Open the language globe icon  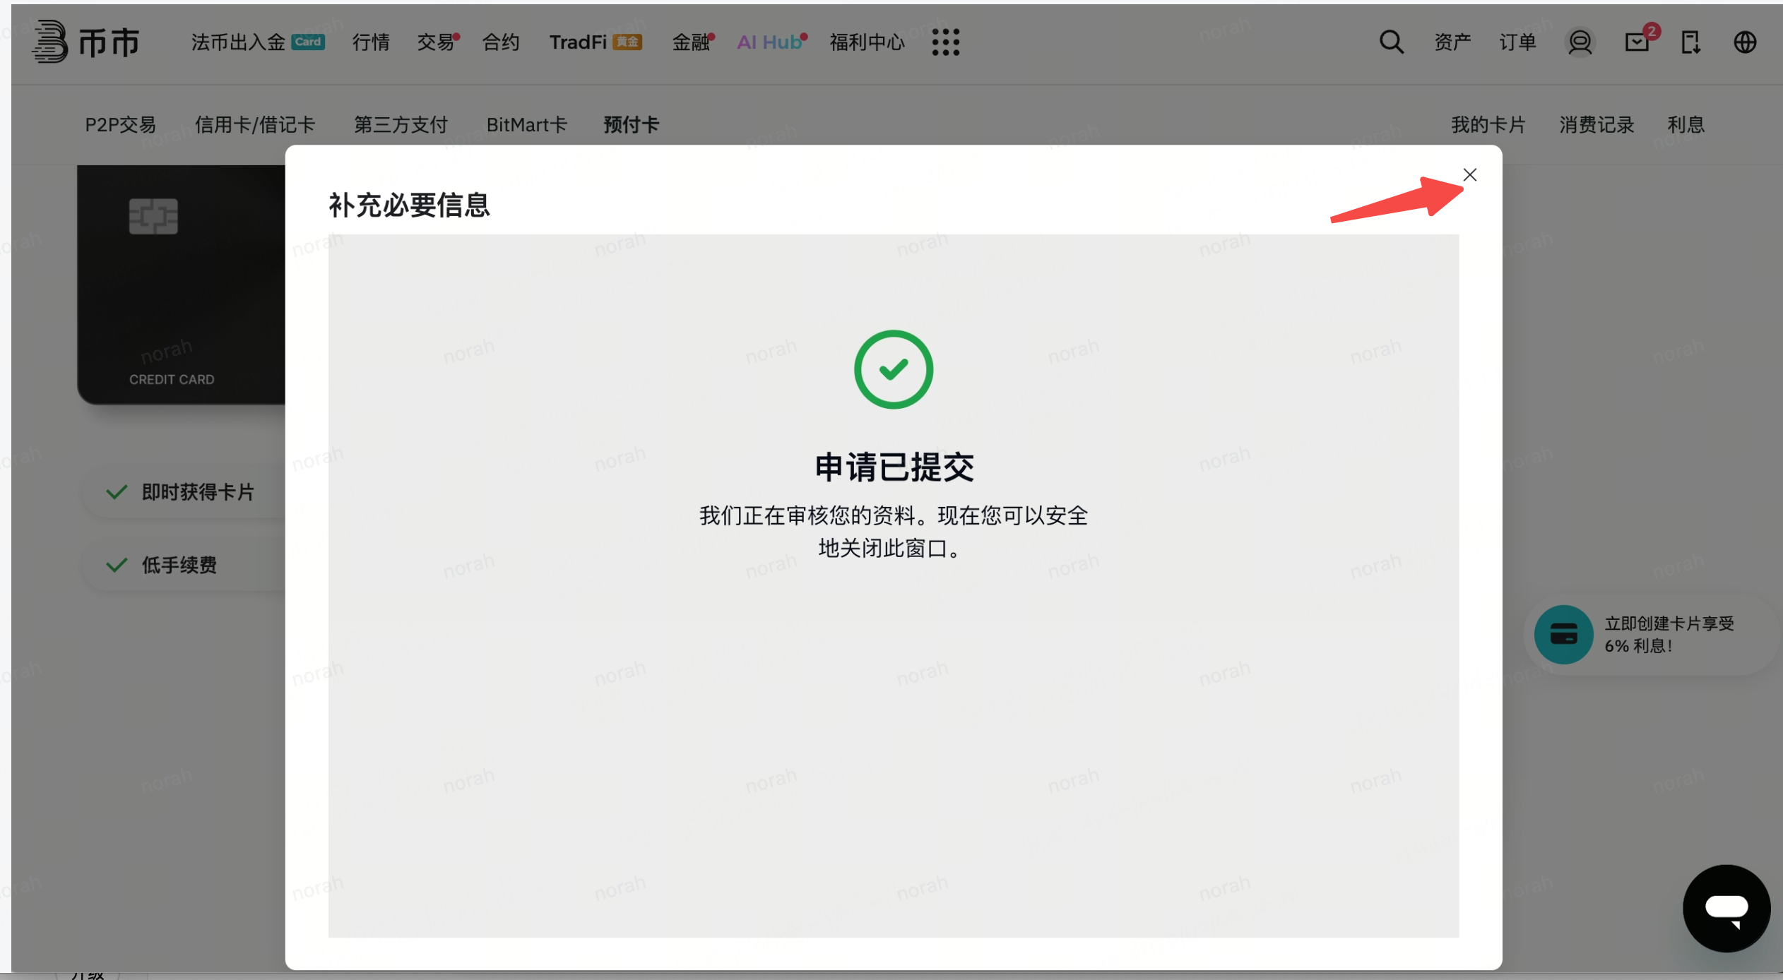point(1745,42)
